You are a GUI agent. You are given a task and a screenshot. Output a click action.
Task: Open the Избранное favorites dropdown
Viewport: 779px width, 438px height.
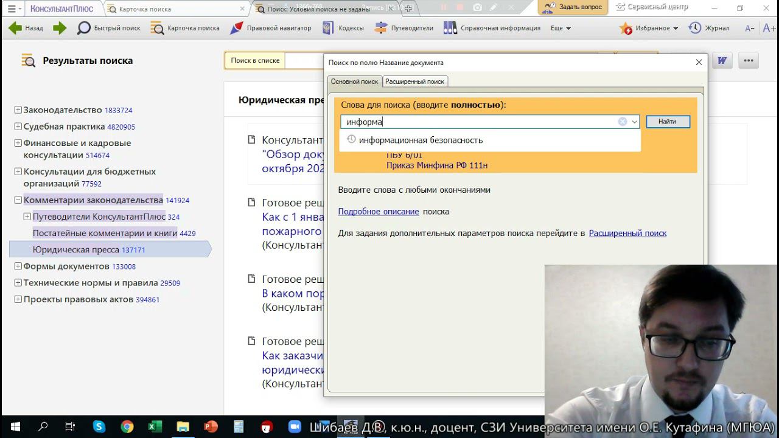coord(649,28)
